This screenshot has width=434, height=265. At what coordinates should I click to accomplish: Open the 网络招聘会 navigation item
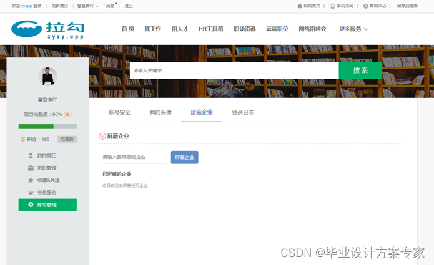[312, 29]
